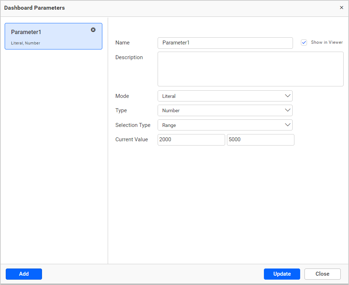Close the Dashboard Parameters dialog via X icon

click(x=341, y=8)
